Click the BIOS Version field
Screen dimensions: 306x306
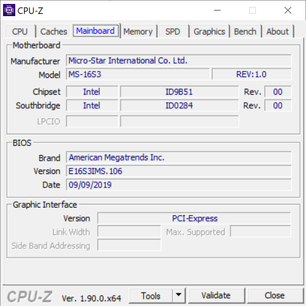tap(179, 171)
